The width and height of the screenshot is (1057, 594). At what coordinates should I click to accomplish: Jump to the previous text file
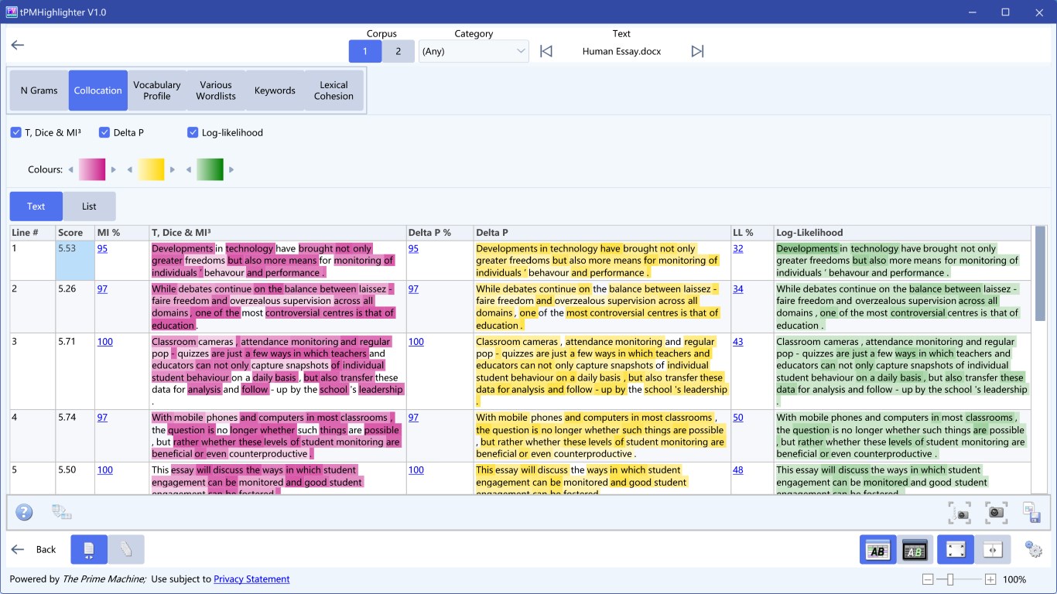[546, 51]
